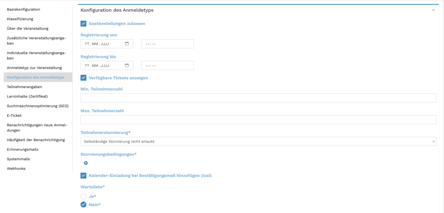Select Zusätzliche Veranstaltungsangaben in sidebar
The image size is (444, 213).
point(36,41)
